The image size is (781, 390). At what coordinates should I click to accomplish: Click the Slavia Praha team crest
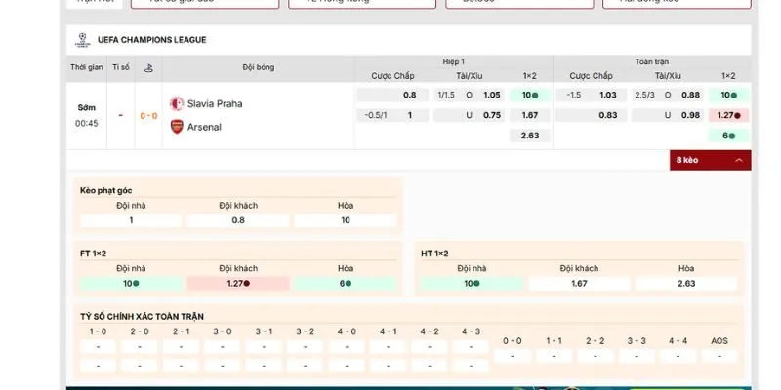[x=177, y=103]
